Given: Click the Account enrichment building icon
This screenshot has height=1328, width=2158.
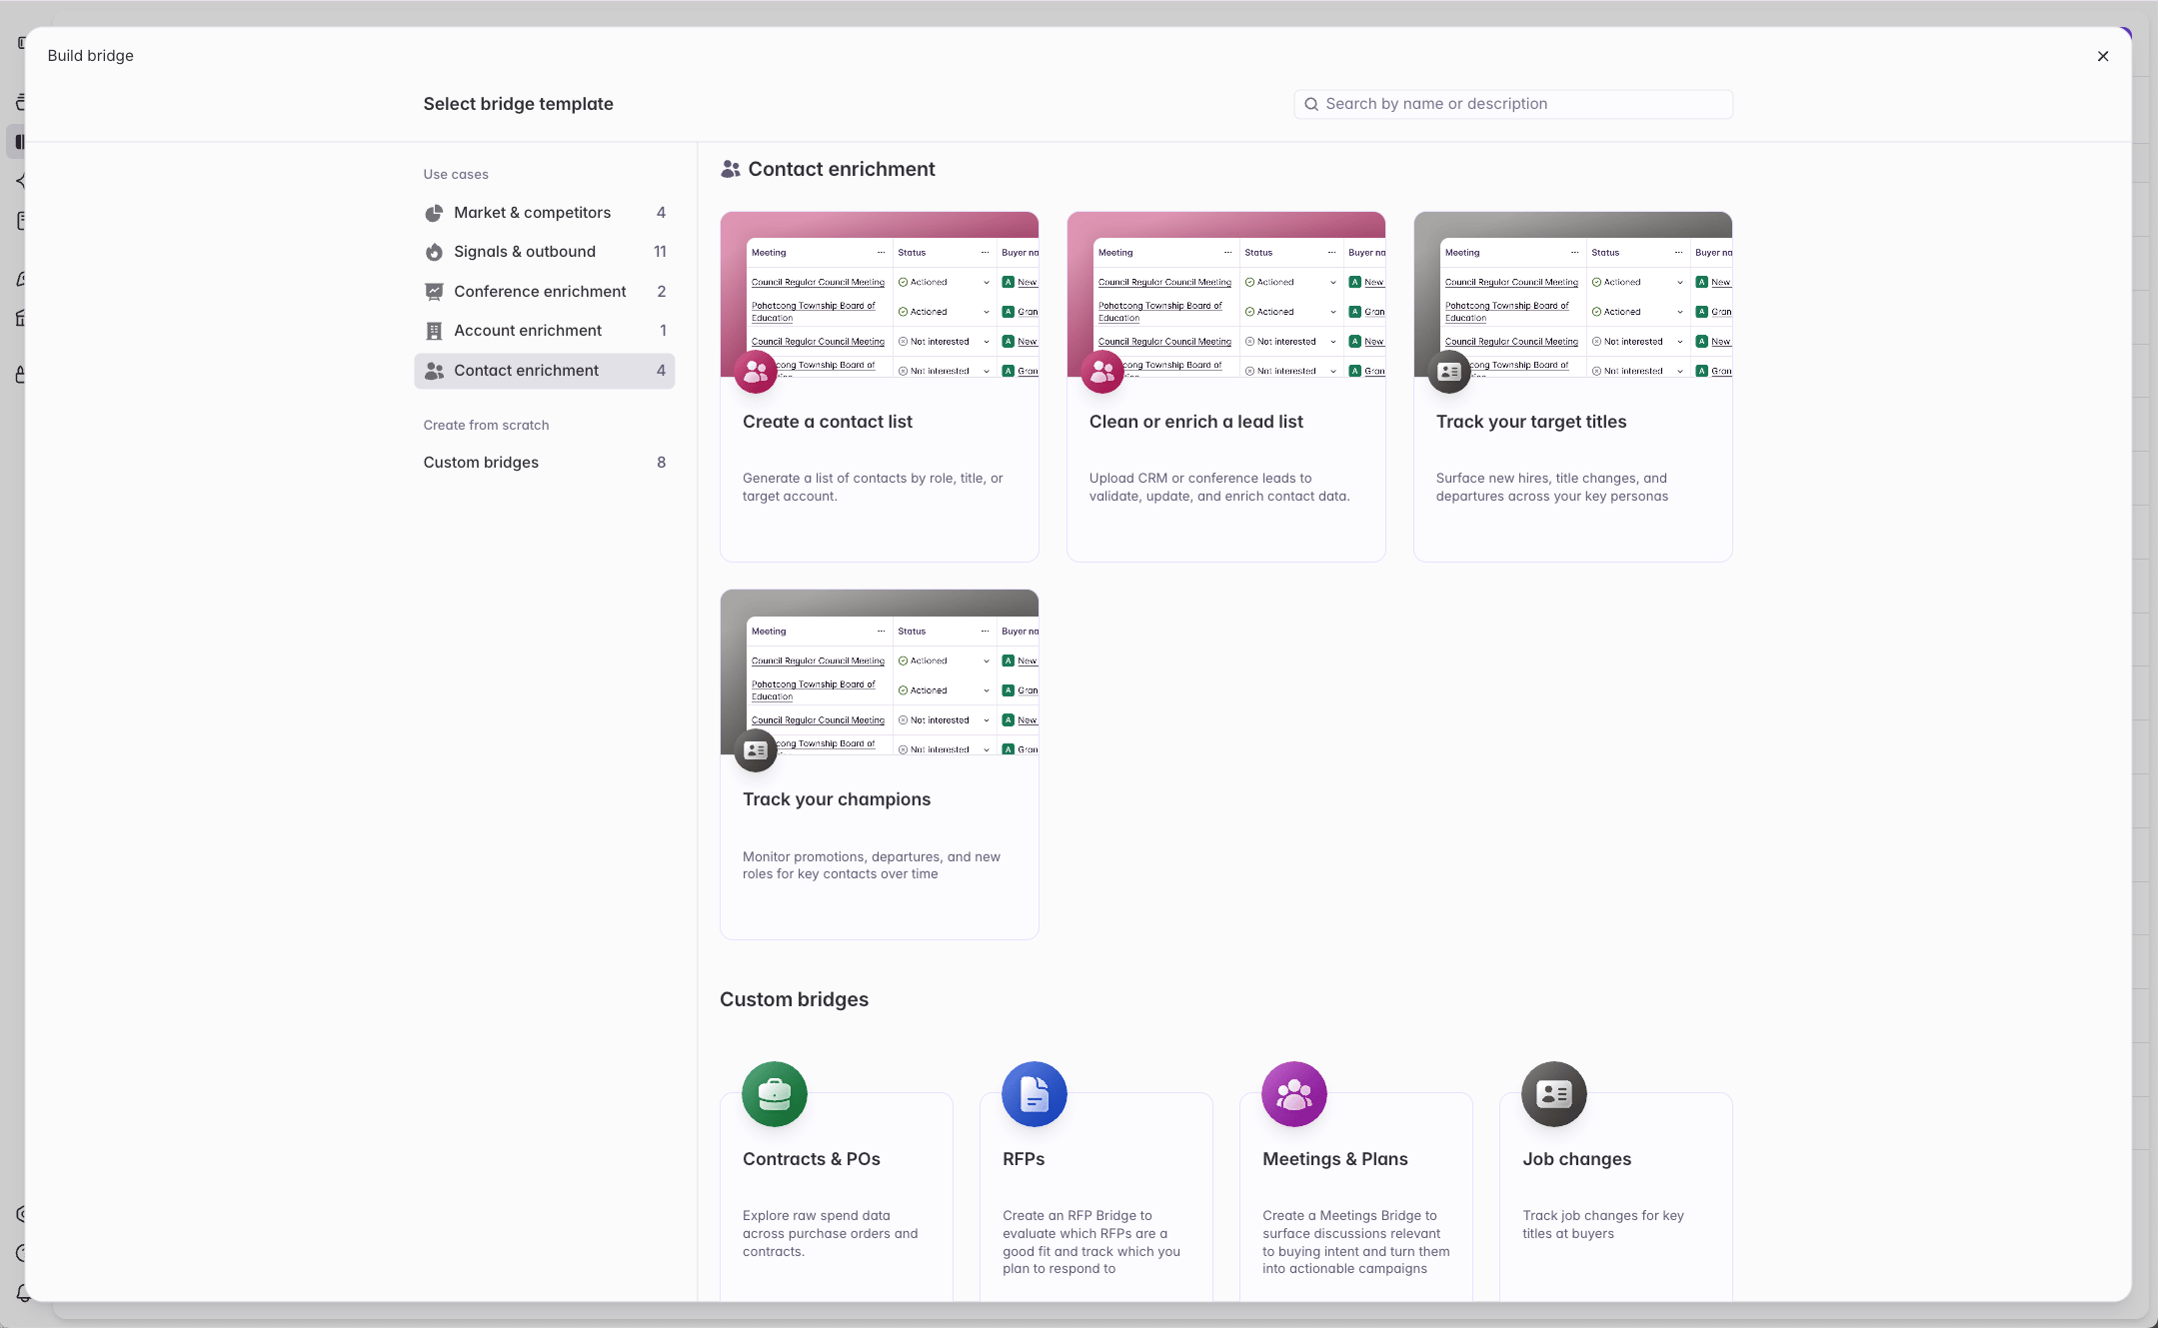Looking at the screenshot, I should [x=434, y=331].
